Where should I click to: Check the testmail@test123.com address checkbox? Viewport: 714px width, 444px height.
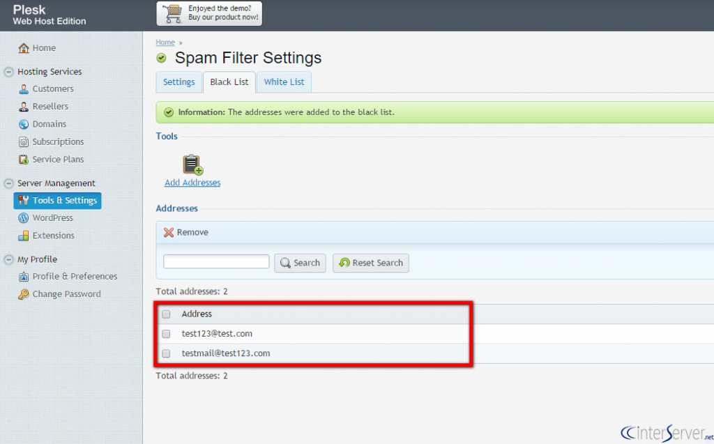(x=165, y=353)
